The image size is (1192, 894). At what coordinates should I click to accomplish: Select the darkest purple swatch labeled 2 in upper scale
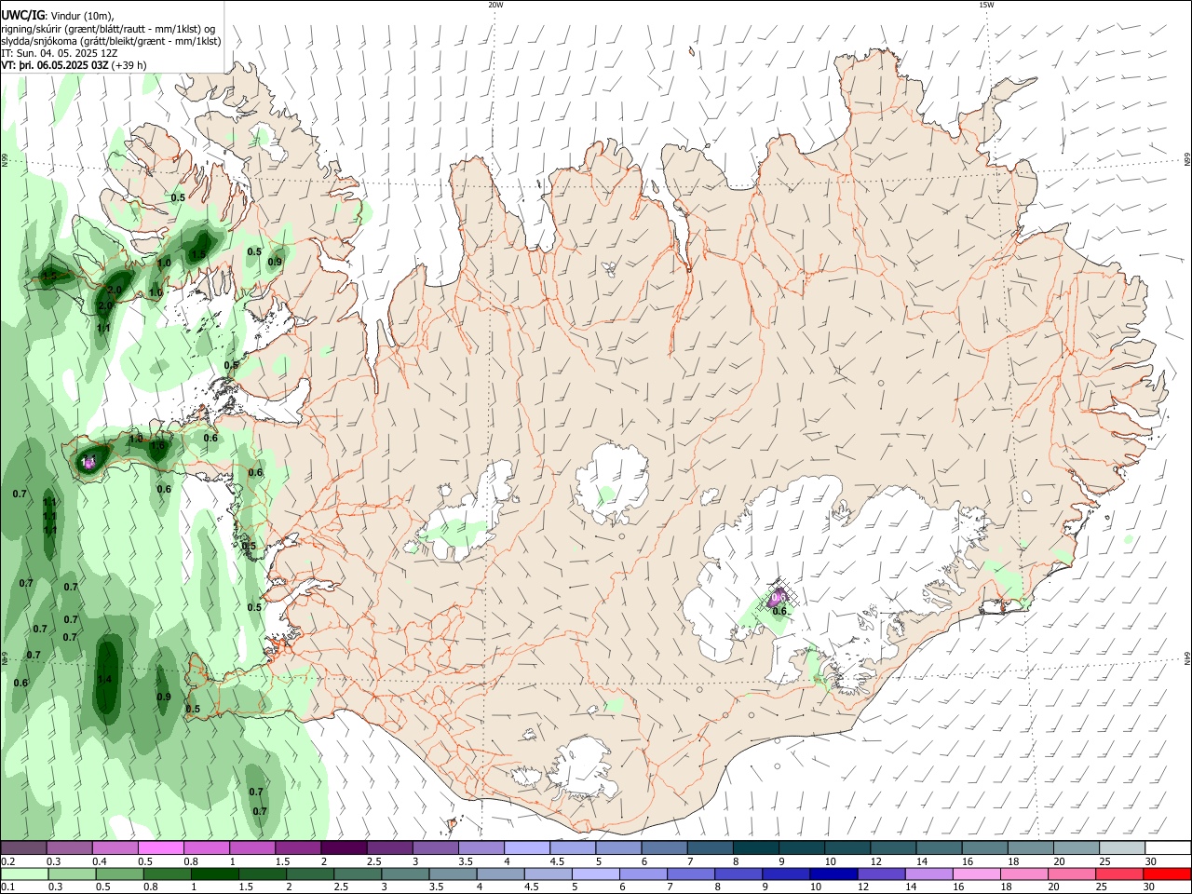[x=343, y=848]
